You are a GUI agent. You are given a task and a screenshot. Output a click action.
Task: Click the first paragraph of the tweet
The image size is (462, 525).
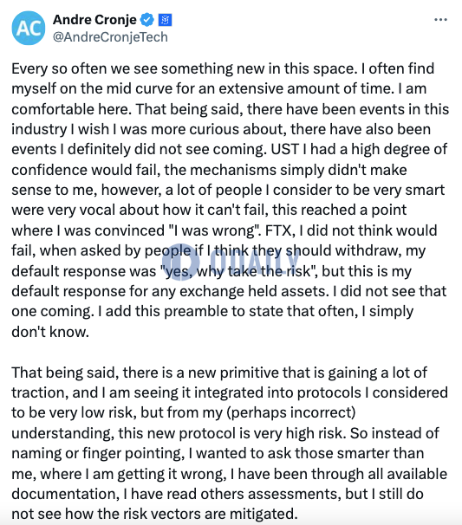[231, 200]
